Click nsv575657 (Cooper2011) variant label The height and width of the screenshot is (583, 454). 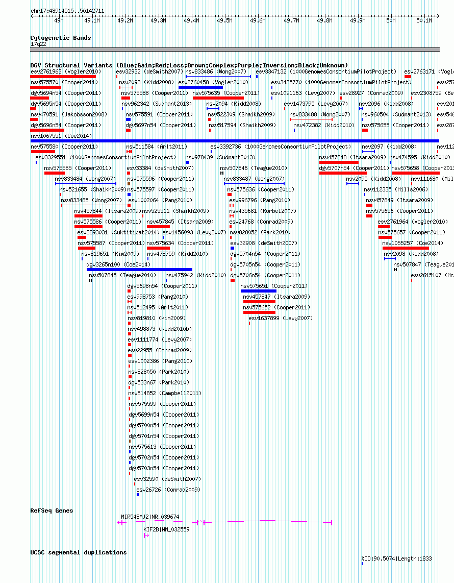pos(412,232)
